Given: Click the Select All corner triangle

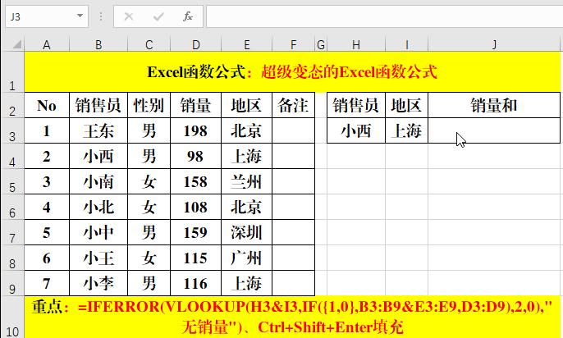Looking at the screenshot, I should point(17,44).
